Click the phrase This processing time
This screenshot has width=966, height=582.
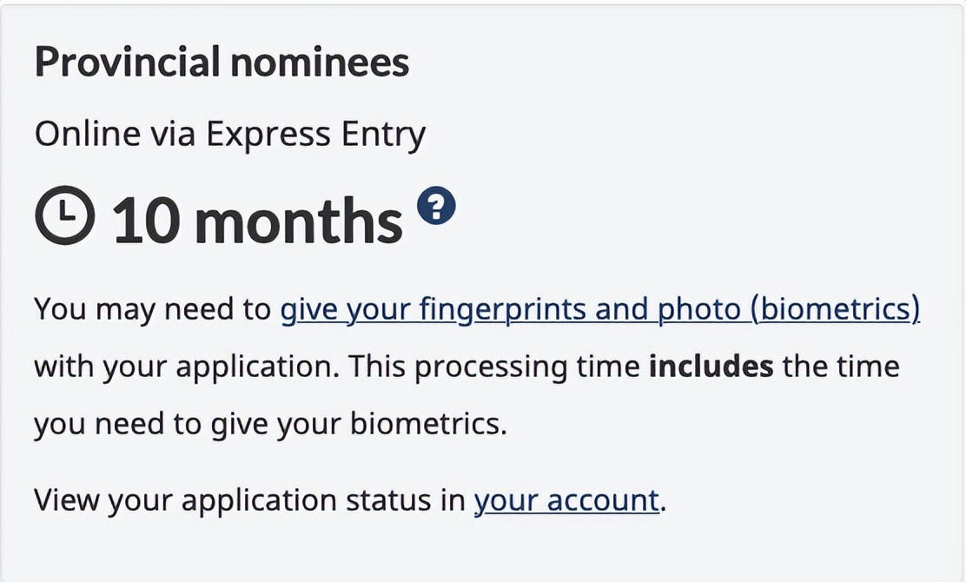[494, 367]
